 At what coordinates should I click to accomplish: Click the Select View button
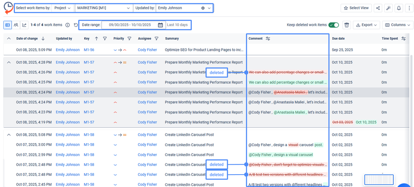click(x=356, y=8)
